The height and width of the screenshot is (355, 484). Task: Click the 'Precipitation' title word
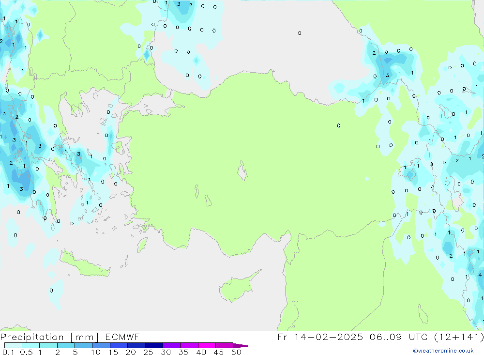click(32, 337)
